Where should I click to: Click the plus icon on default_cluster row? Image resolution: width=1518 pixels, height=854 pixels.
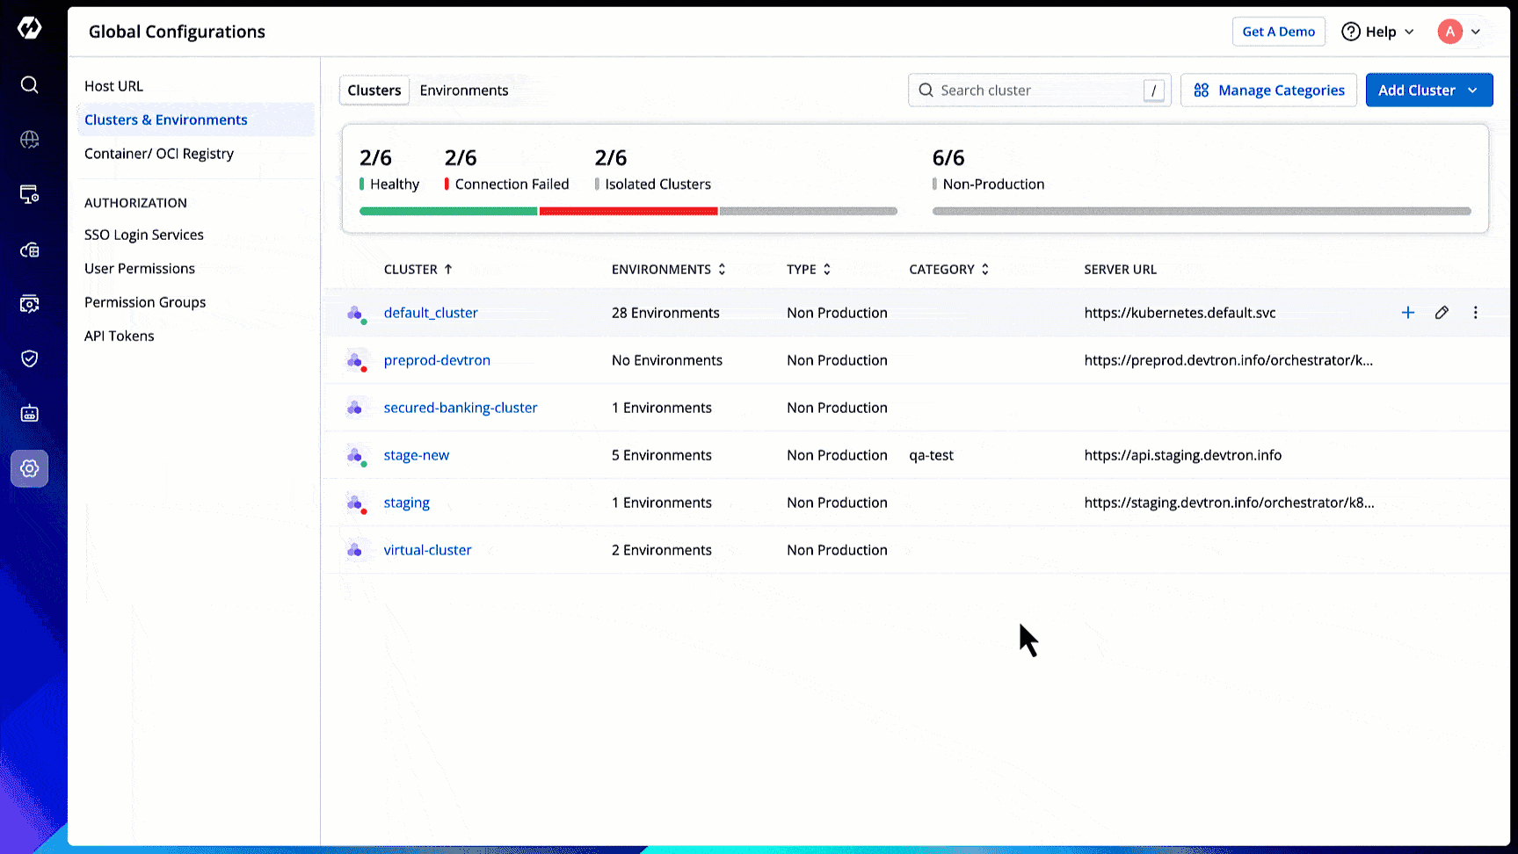(1407, 313)
